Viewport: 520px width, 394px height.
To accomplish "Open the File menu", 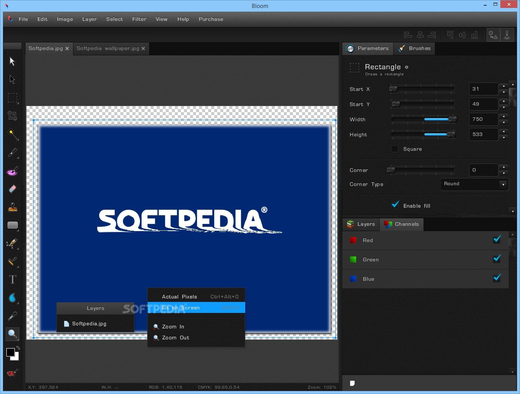I will [x=23, y=19].
